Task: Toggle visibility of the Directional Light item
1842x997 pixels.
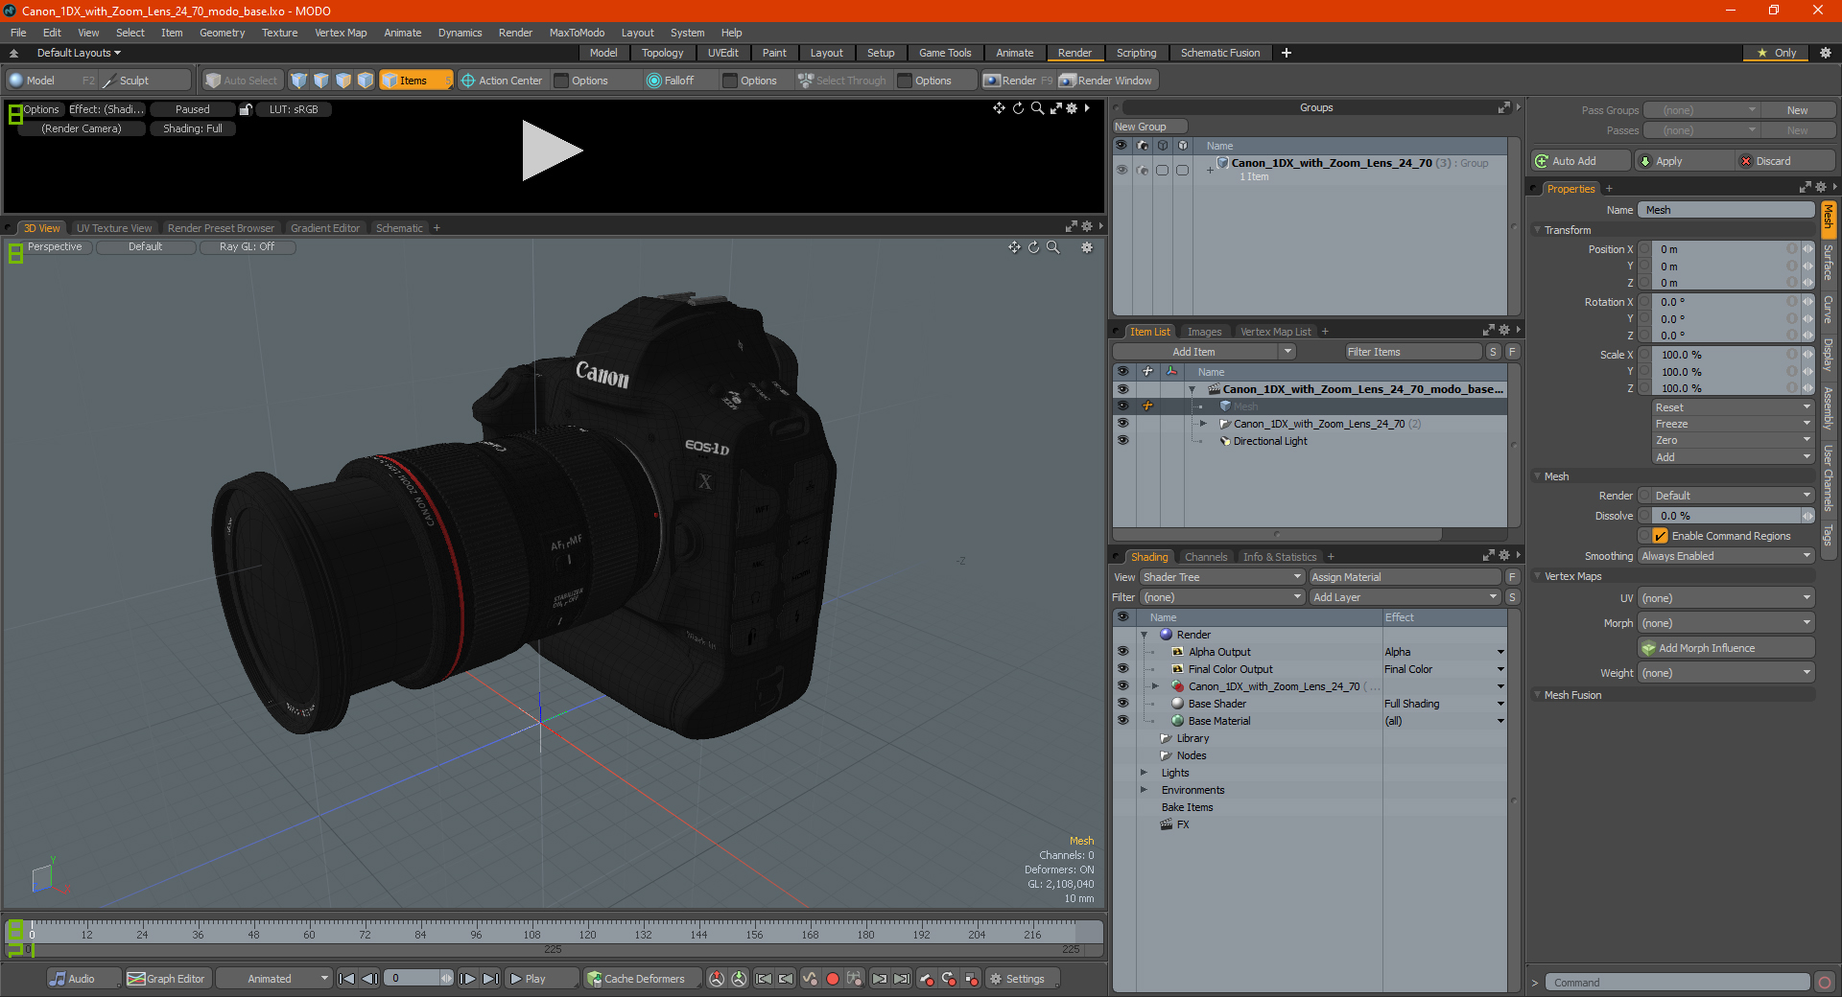Action: pos(1122,441)
